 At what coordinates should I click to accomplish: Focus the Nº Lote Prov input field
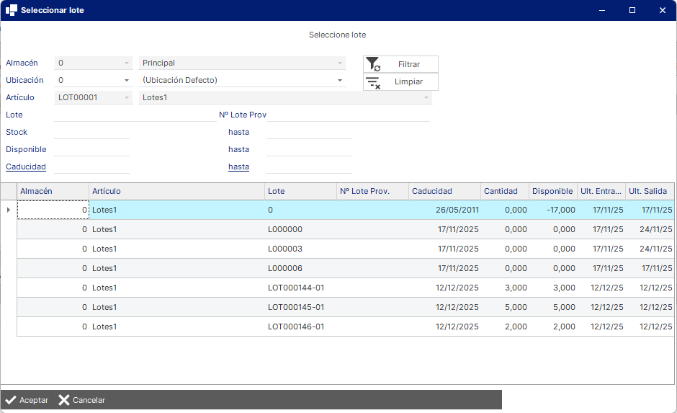tap(349, 115)
